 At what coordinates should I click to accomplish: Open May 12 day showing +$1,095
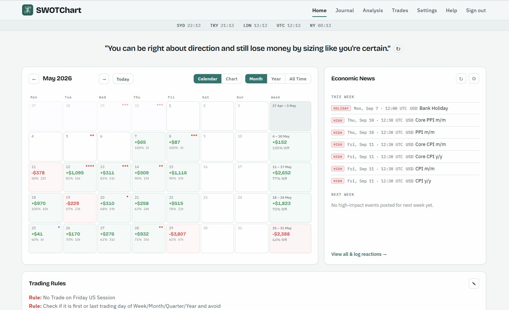(80, 177)
